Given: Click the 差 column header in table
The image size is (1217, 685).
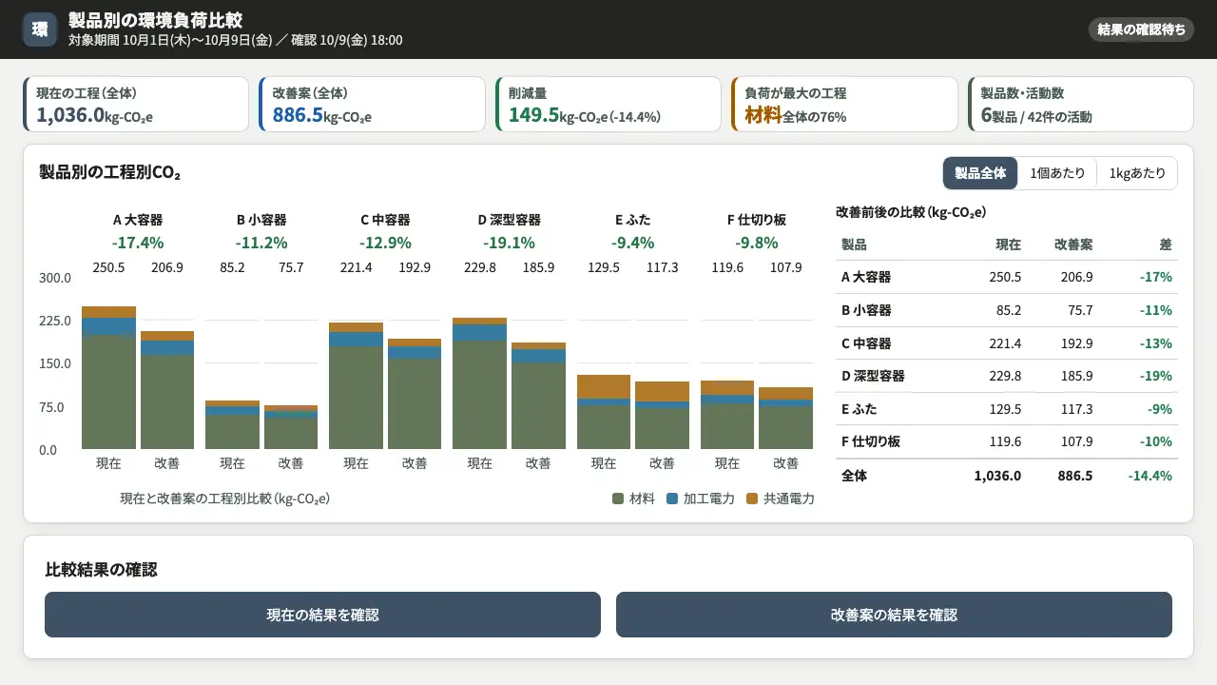Looking at the screenshot, I should [1166, 245].
